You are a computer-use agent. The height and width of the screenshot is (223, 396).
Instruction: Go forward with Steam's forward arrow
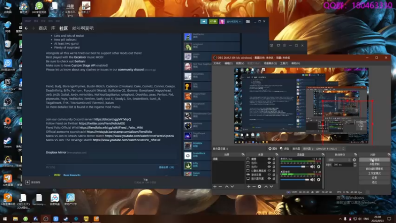click(x=33, y=28)
